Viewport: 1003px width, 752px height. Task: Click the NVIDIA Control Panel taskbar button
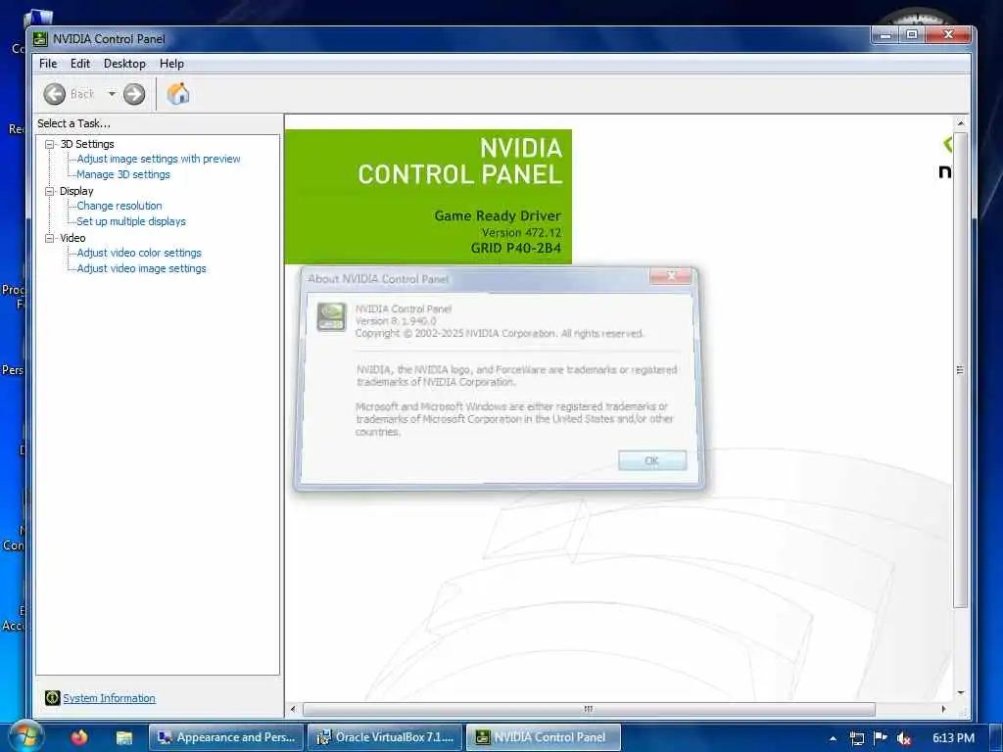[x=543, y=737]
